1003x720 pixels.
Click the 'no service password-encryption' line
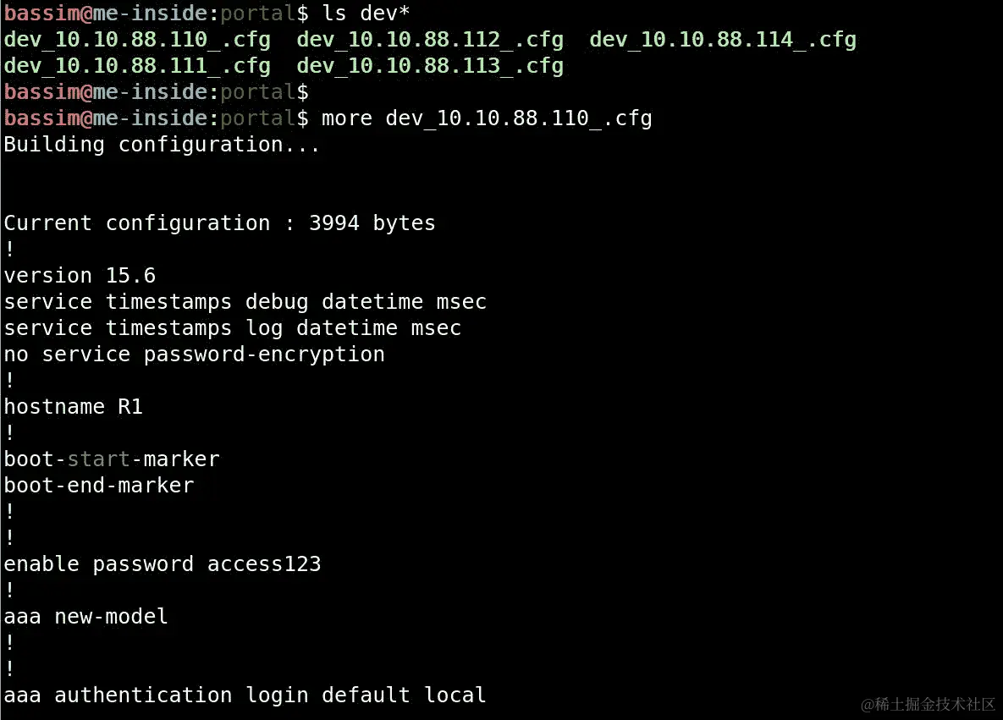195,355
